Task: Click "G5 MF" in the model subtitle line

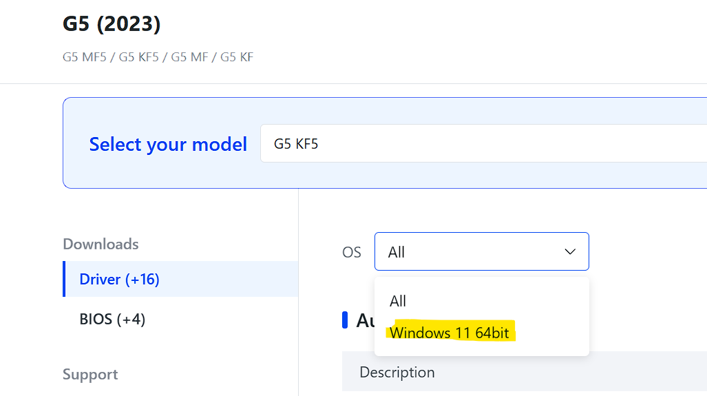Action: click(x=189, y=57)
